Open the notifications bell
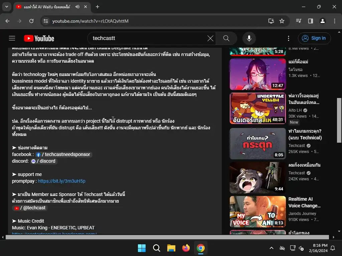The image size is (342, 256). tap(333, 248)
